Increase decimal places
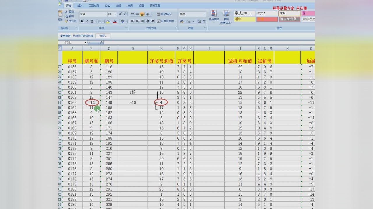This screenshot has width=373, height=209. (x=199, y=21)
